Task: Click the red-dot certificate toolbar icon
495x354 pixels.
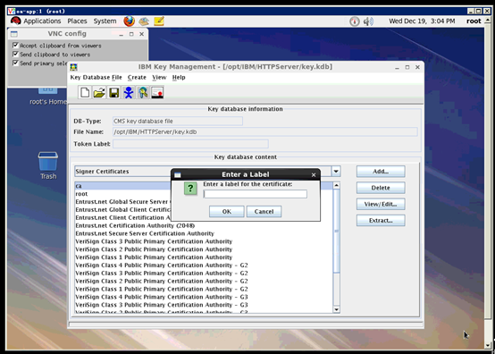Action: 157,93
